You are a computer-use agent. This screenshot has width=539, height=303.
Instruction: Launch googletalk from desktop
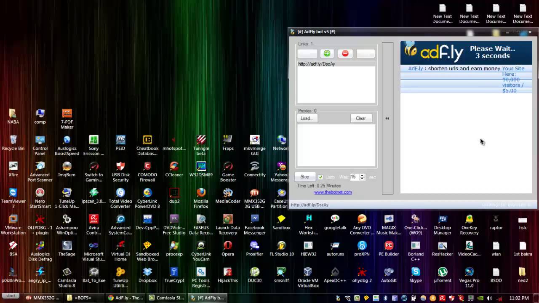[335, 222]
